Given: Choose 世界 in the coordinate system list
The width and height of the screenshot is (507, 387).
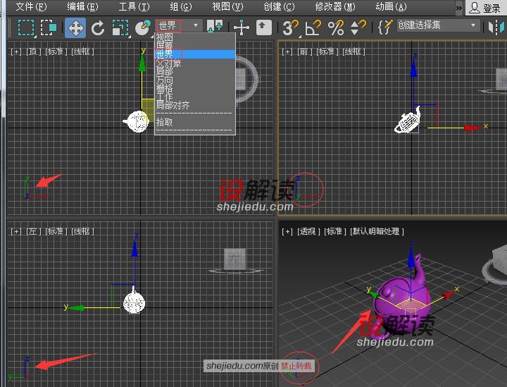Looking at the screenshot, I should [195, 54].
